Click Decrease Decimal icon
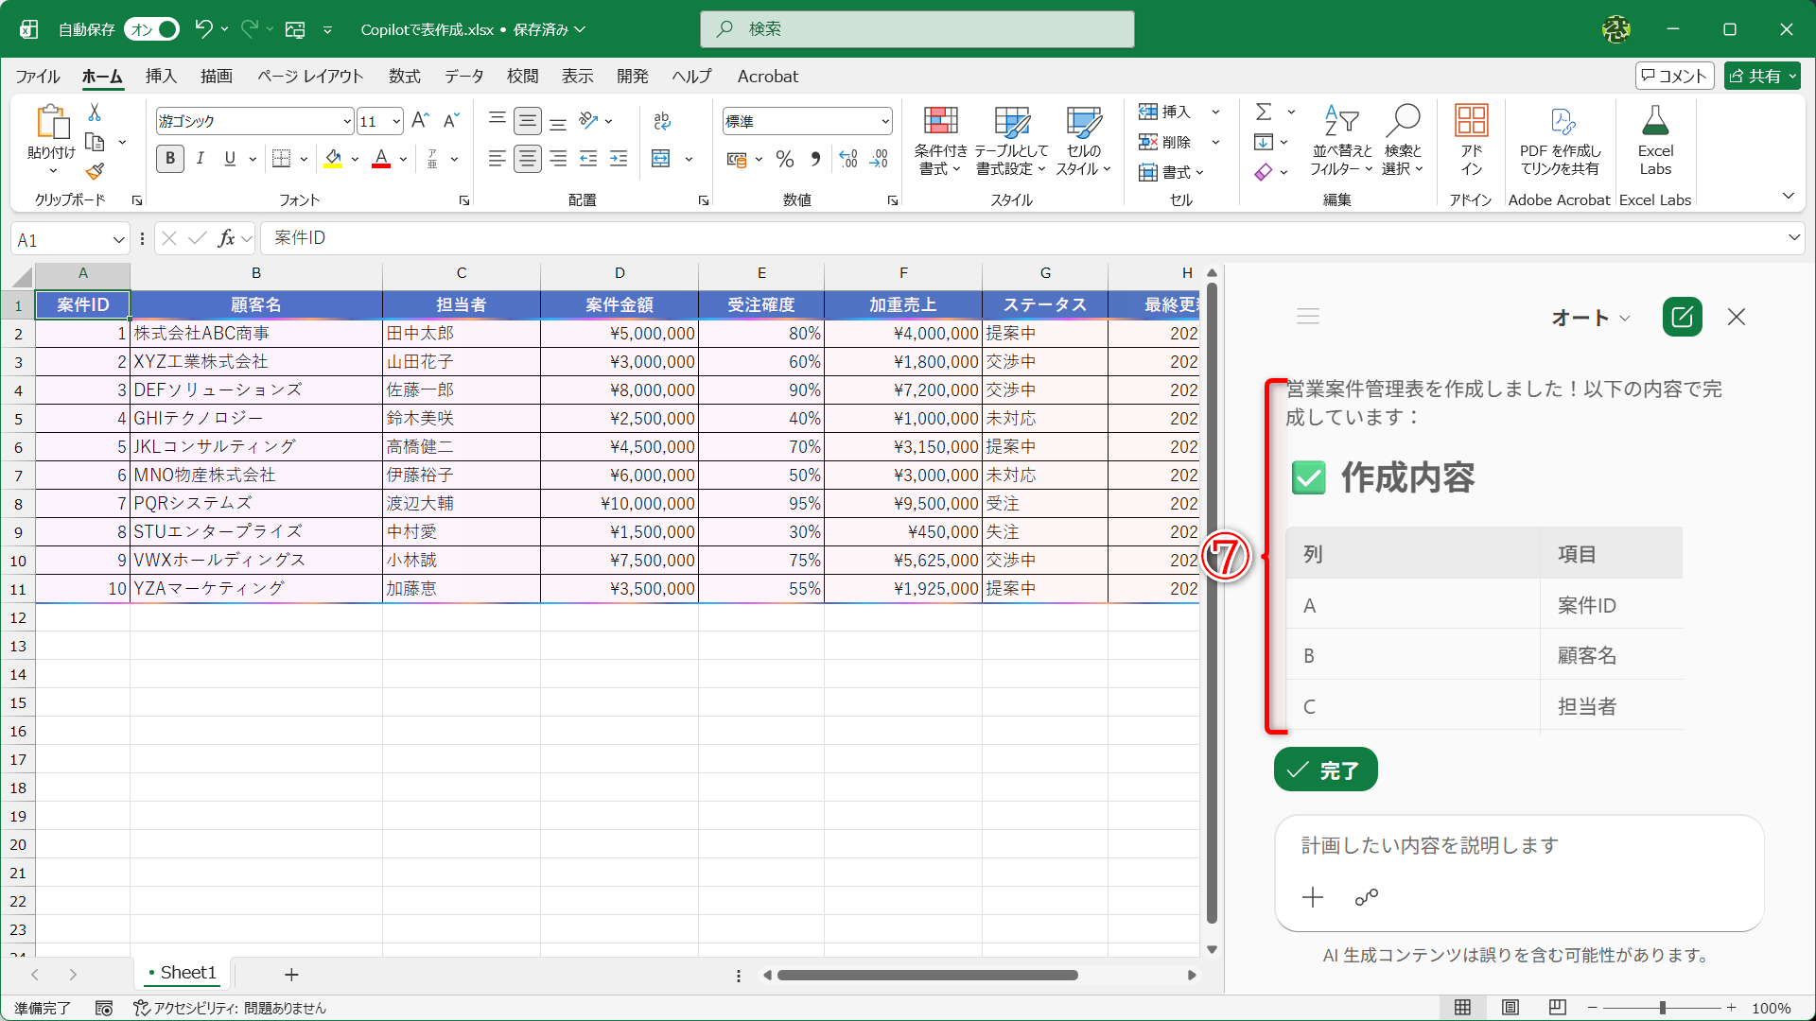1816x1021 pixels. tap(880, 159)
